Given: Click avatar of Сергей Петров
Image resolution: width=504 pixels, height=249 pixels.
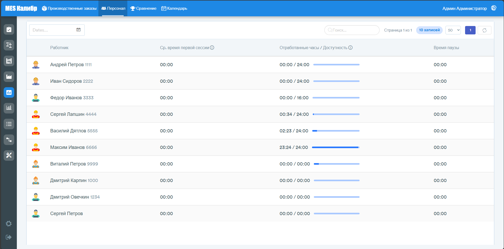Looking at the screenshot, I should [36, 214].
